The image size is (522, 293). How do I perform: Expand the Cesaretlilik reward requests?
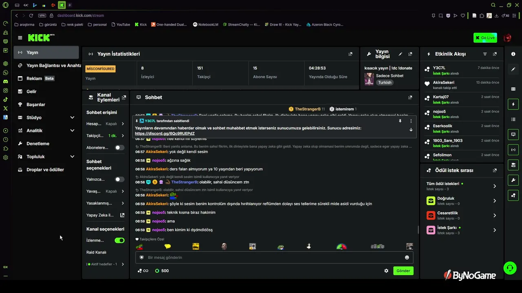[461, 215]
